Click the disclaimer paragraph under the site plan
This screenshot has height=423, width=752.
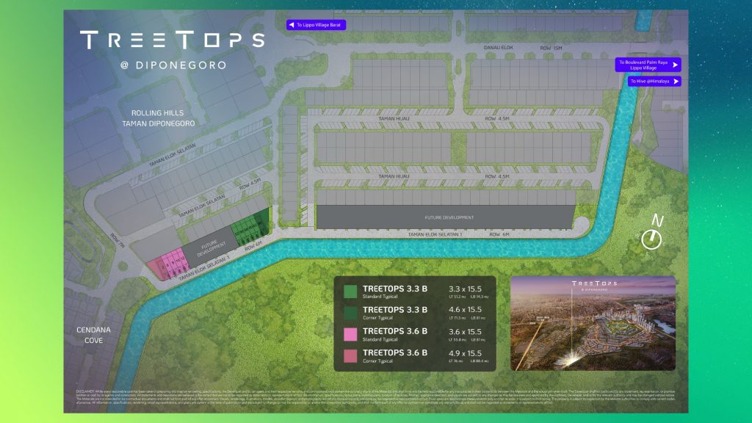click(375, 397)
